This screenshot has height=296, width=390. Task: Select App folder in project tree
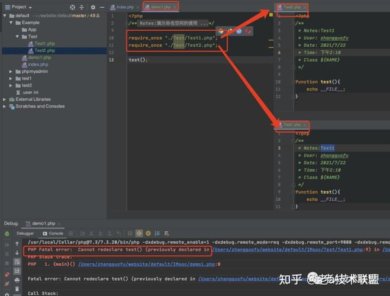click(30, 30)
